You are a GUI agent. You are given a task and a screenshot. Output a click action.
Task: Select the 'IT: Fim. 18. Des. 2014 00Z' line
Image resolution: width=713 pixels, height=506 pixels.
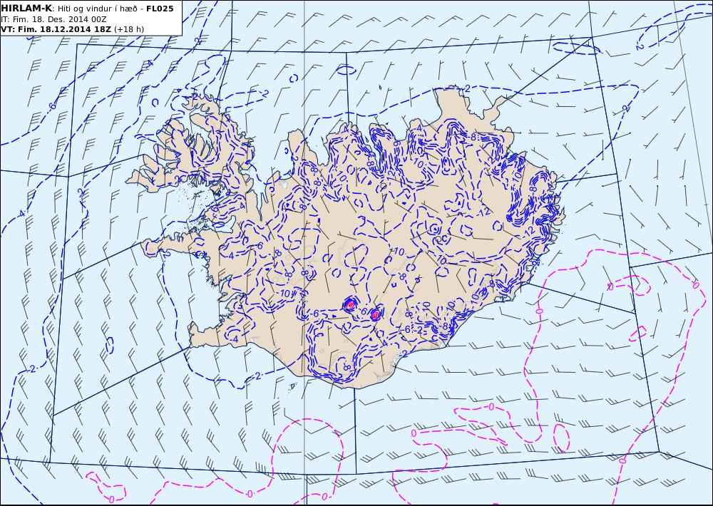[55, 19]
